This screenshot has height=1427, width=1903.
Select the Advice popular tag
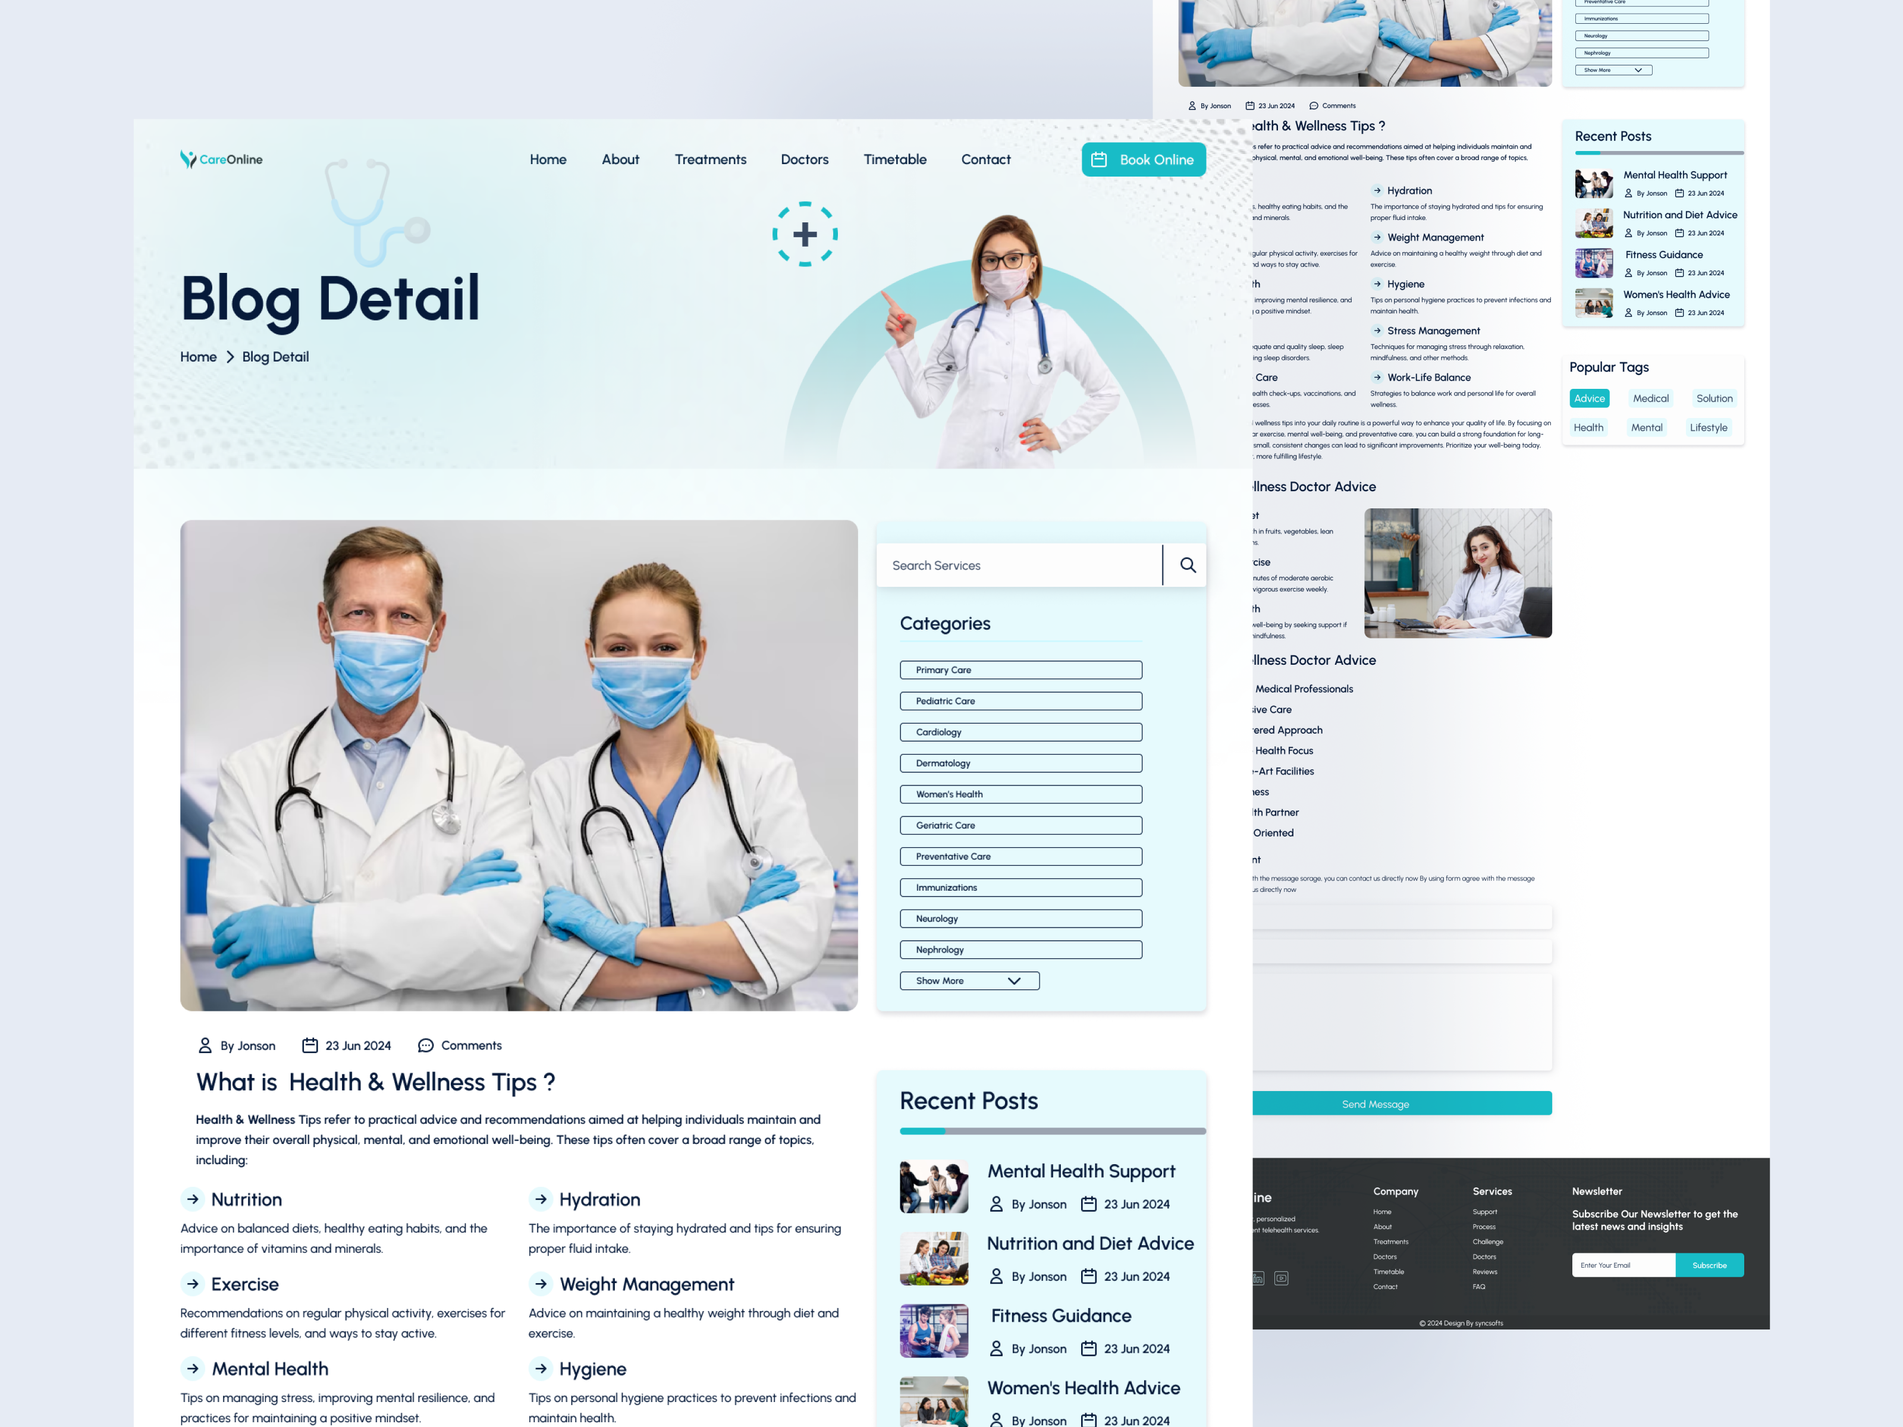pyautogui.click(x=1589, y=398)
